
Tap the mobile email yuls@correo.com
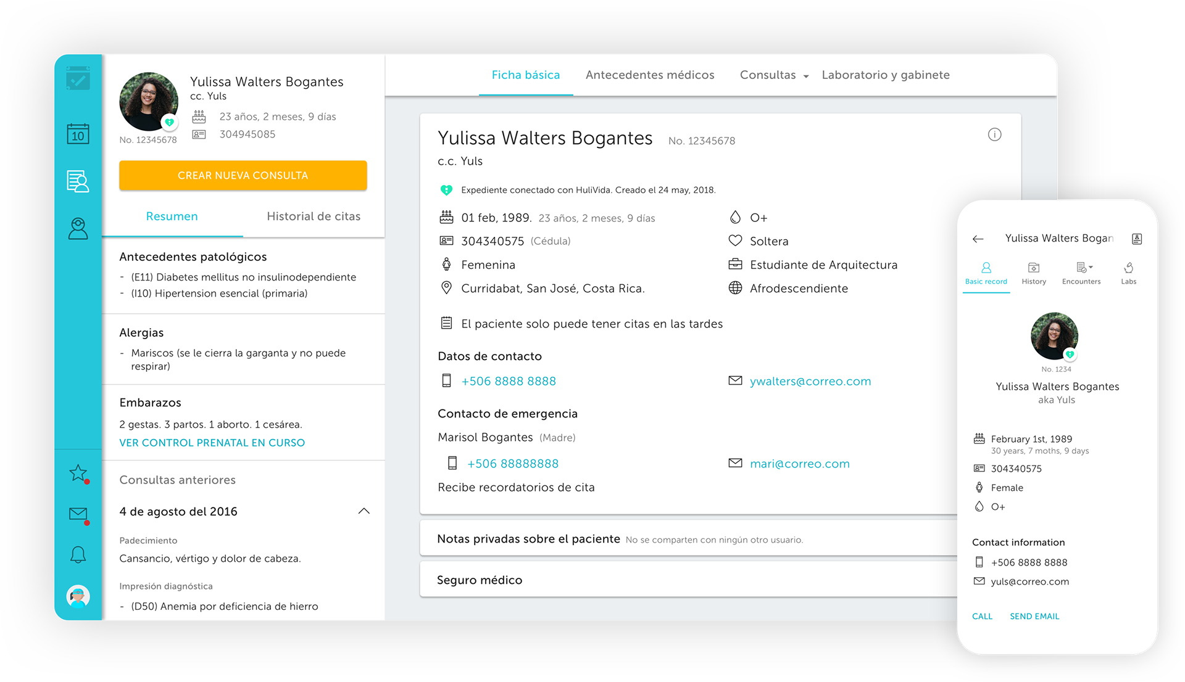pyautogui.click(x=1030, y=581)
